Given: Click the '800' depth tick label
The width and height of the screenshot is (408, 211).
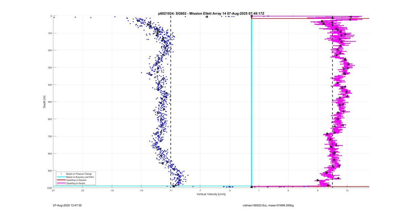Looking at the screenshot, I should point(50,153).
